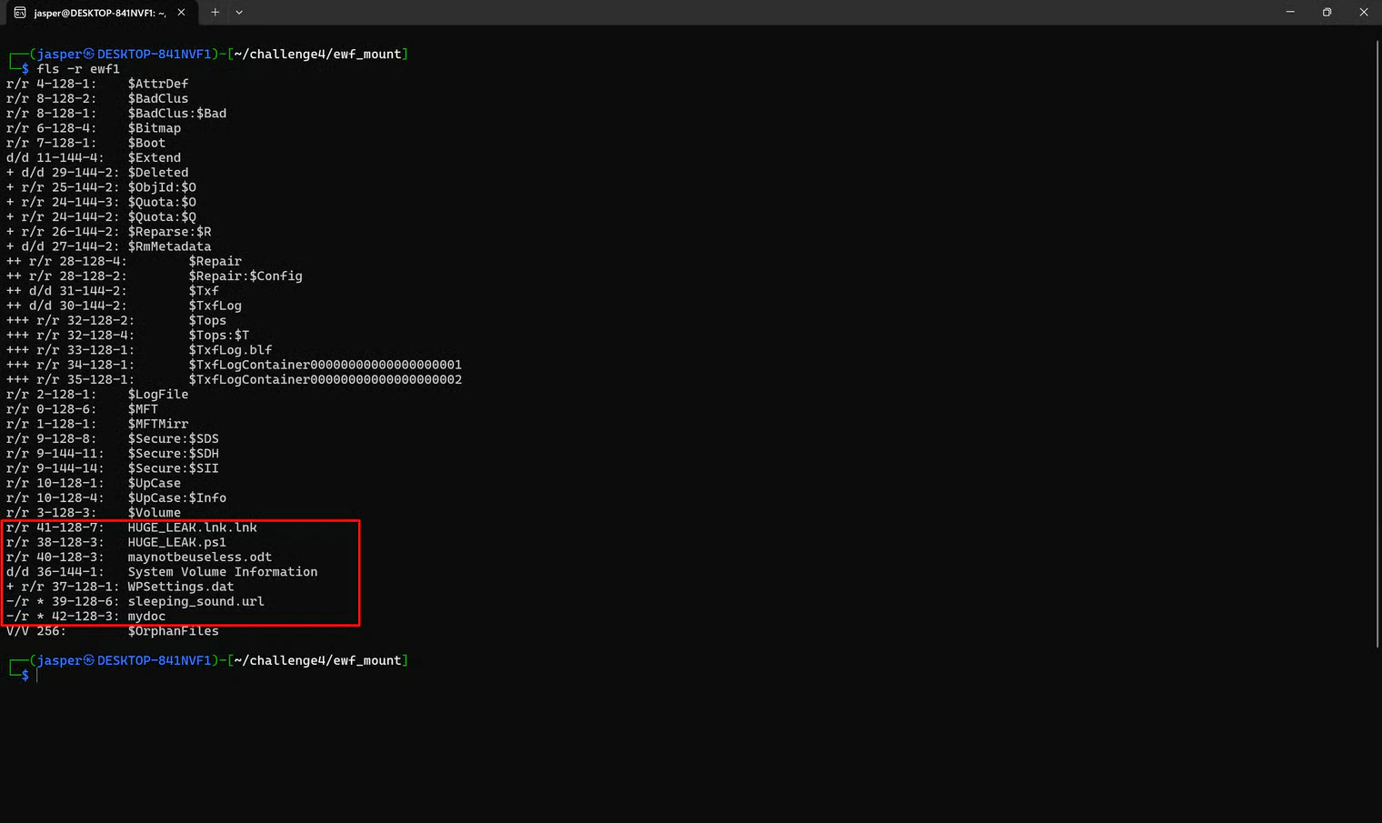Close the terminal window
Image resolution: width=1382 pixels, height=823 pixels.
pos(1363,12)
